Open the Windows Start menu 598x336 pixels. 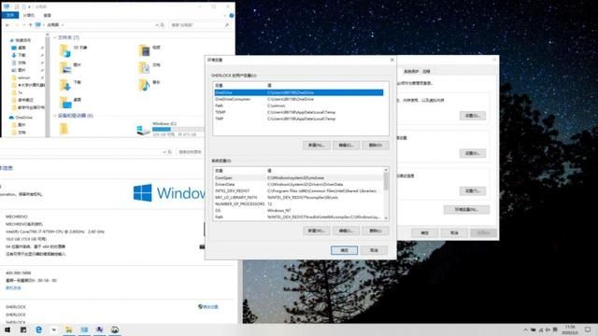(7, 329)
